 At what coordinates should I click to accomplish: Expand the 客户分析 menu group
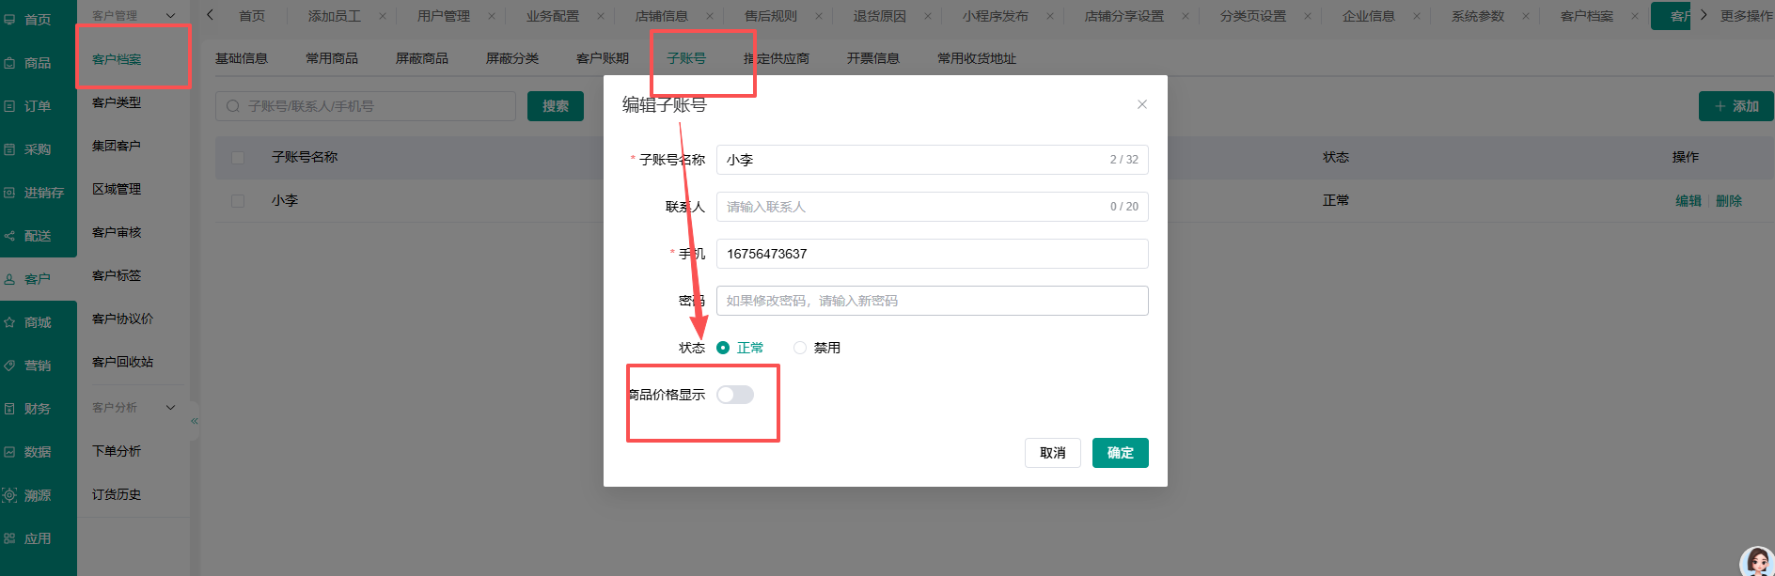click(170, 407)
